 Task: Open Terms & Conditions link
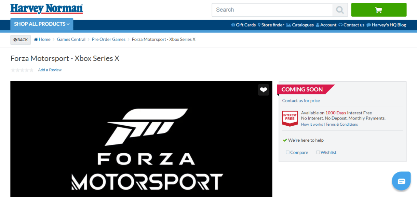pos(342,125)
